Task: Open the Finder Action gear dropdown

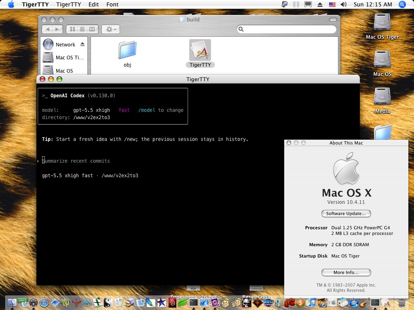Action: point(111,29)
